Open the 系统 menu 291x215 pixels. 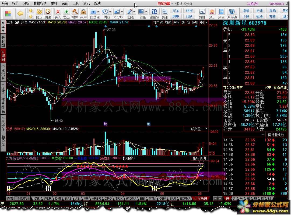pos(5,3)
